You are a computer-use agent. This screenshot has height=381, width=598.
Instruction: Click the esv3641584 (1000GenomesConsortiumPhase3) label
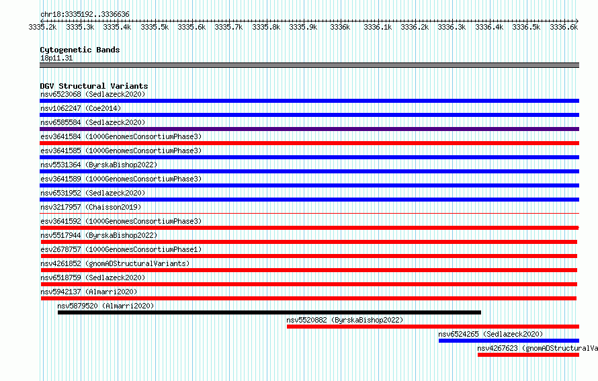[x=121, y=136]
